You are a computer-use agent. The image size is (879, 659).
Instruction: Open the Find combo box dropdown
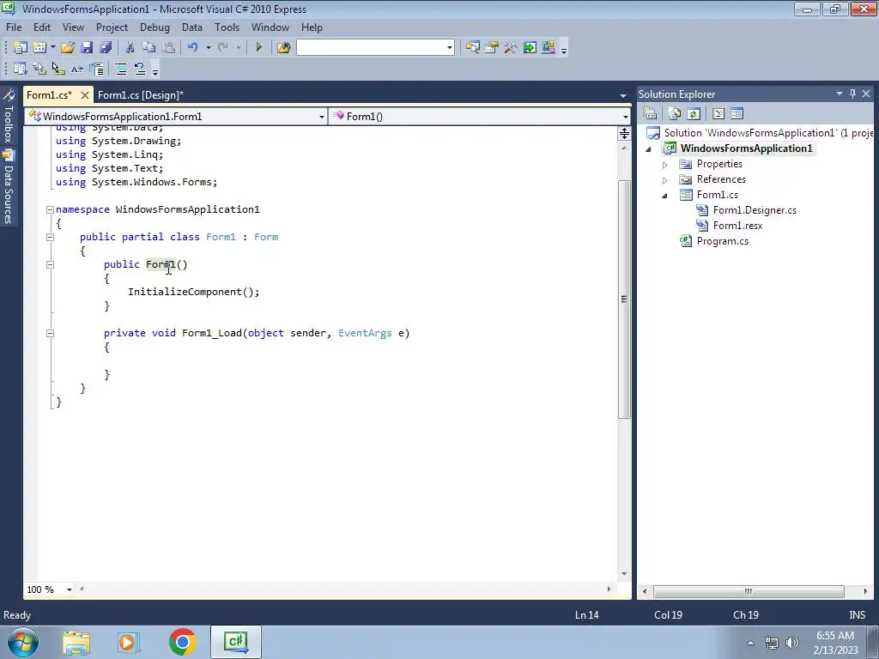pyautogui.click(x=450, y=48)
